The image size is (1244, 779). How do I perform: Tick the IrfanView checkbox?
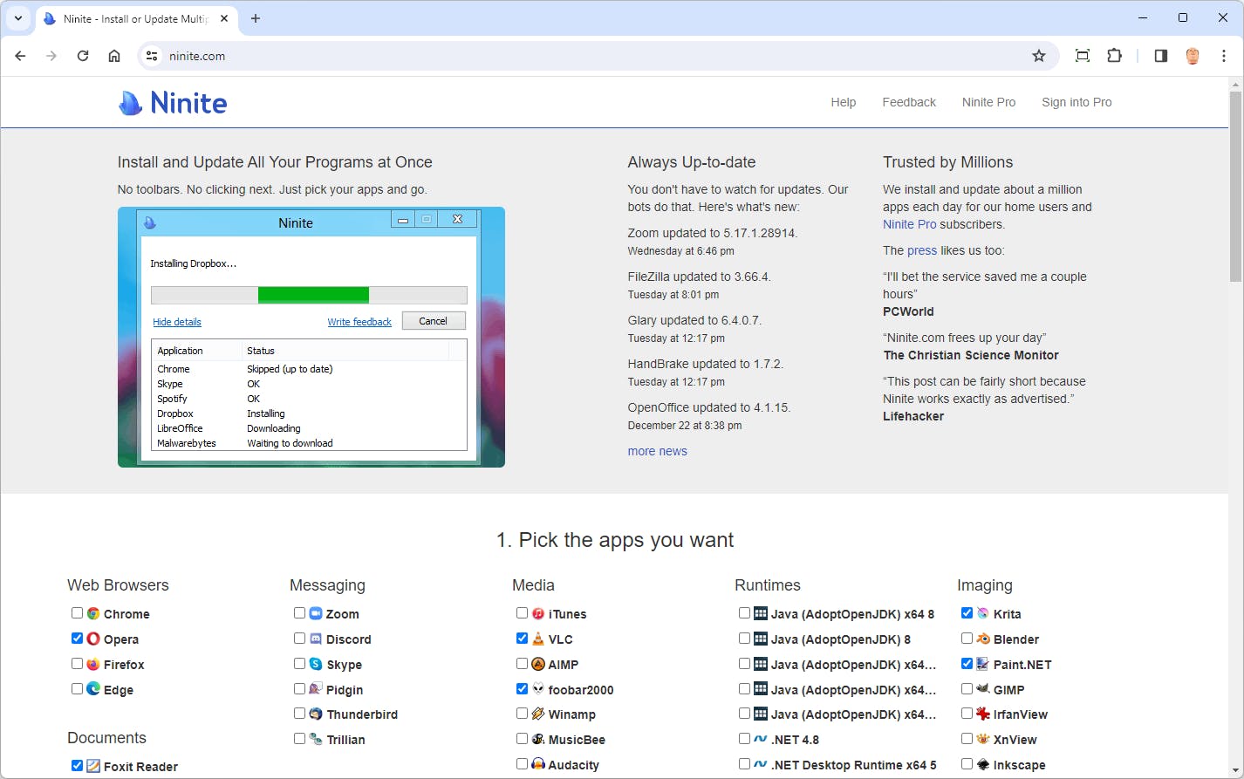[x=967, y=714]
